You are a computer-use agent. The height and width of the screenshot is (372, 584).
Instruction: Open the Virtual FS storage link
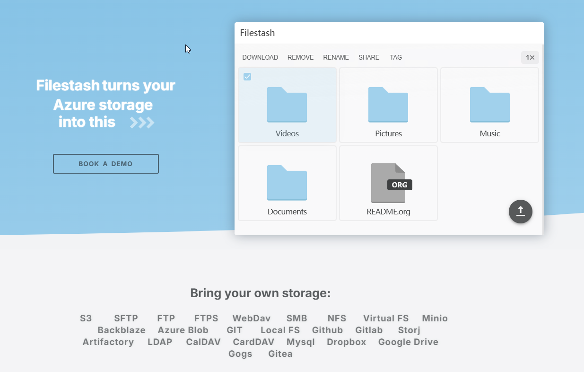386,318
